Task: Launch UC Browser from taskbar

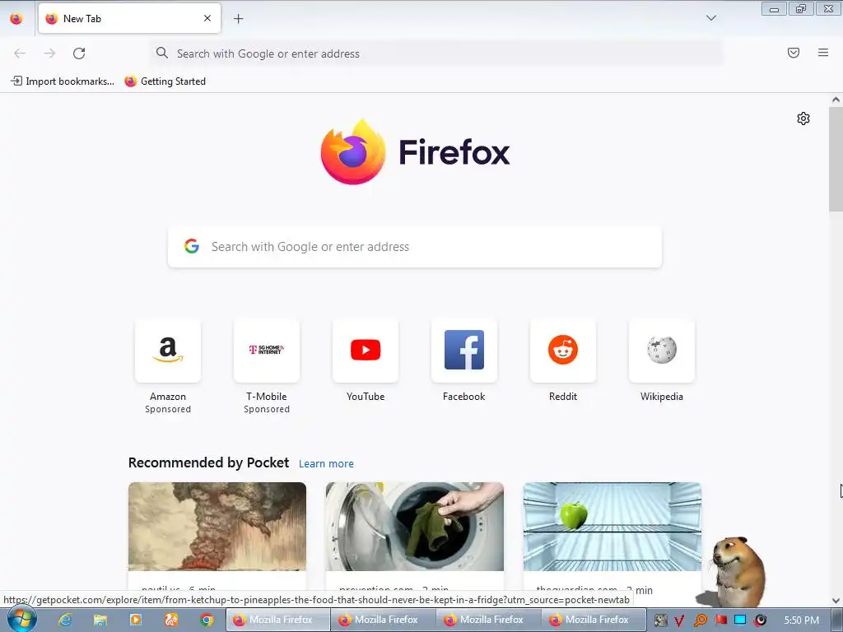Action: coord(171,620)
